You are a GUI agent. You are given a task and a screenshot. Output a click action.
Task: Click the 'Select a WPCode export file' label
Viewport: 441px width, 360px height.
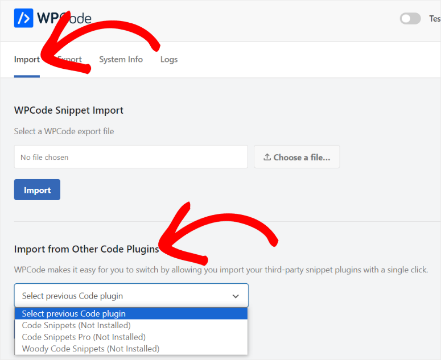(x=64, y=131)
